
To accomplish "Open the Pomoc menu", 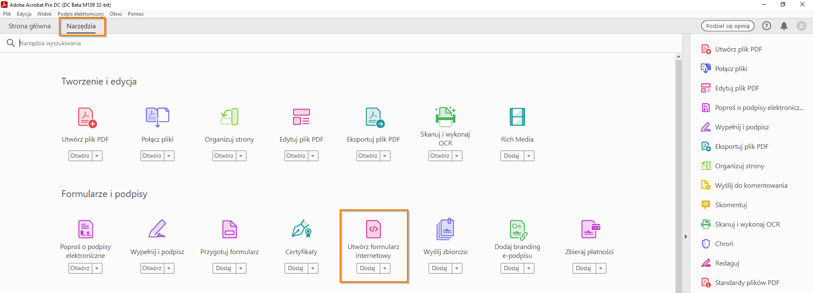I will pos(136,14).
